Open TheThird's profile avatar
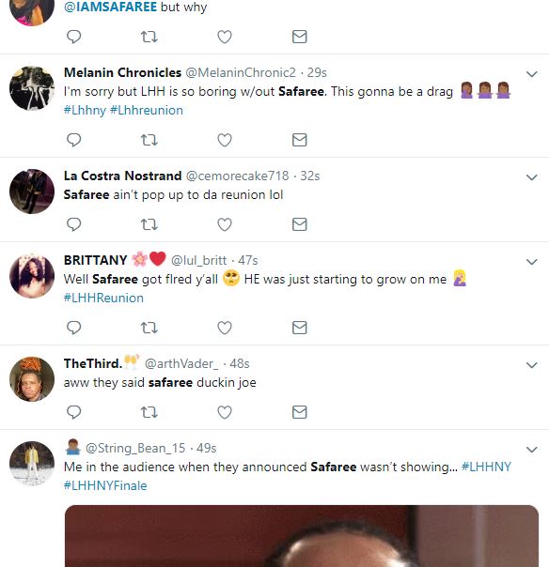549x567 pixels. tap(32, 379)
